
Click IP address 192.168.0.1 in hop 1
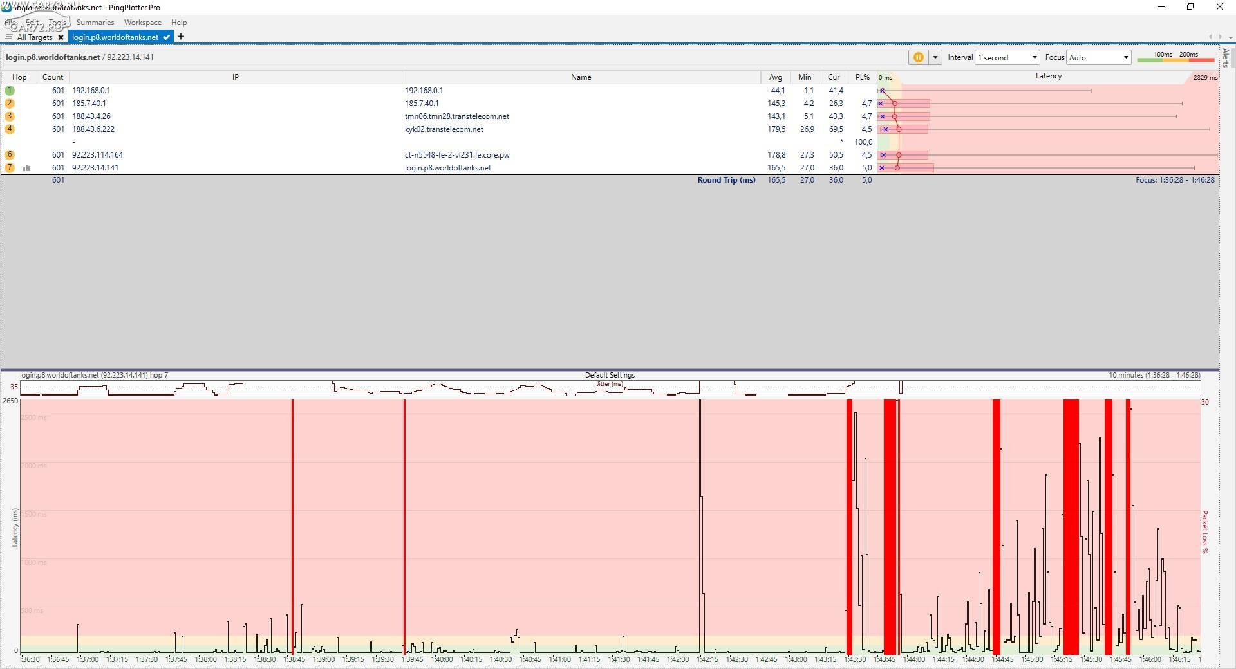coord(91,91)
